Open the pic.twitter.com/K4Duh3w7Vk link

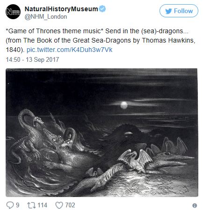pyautogui.click(x=70, y=50)
